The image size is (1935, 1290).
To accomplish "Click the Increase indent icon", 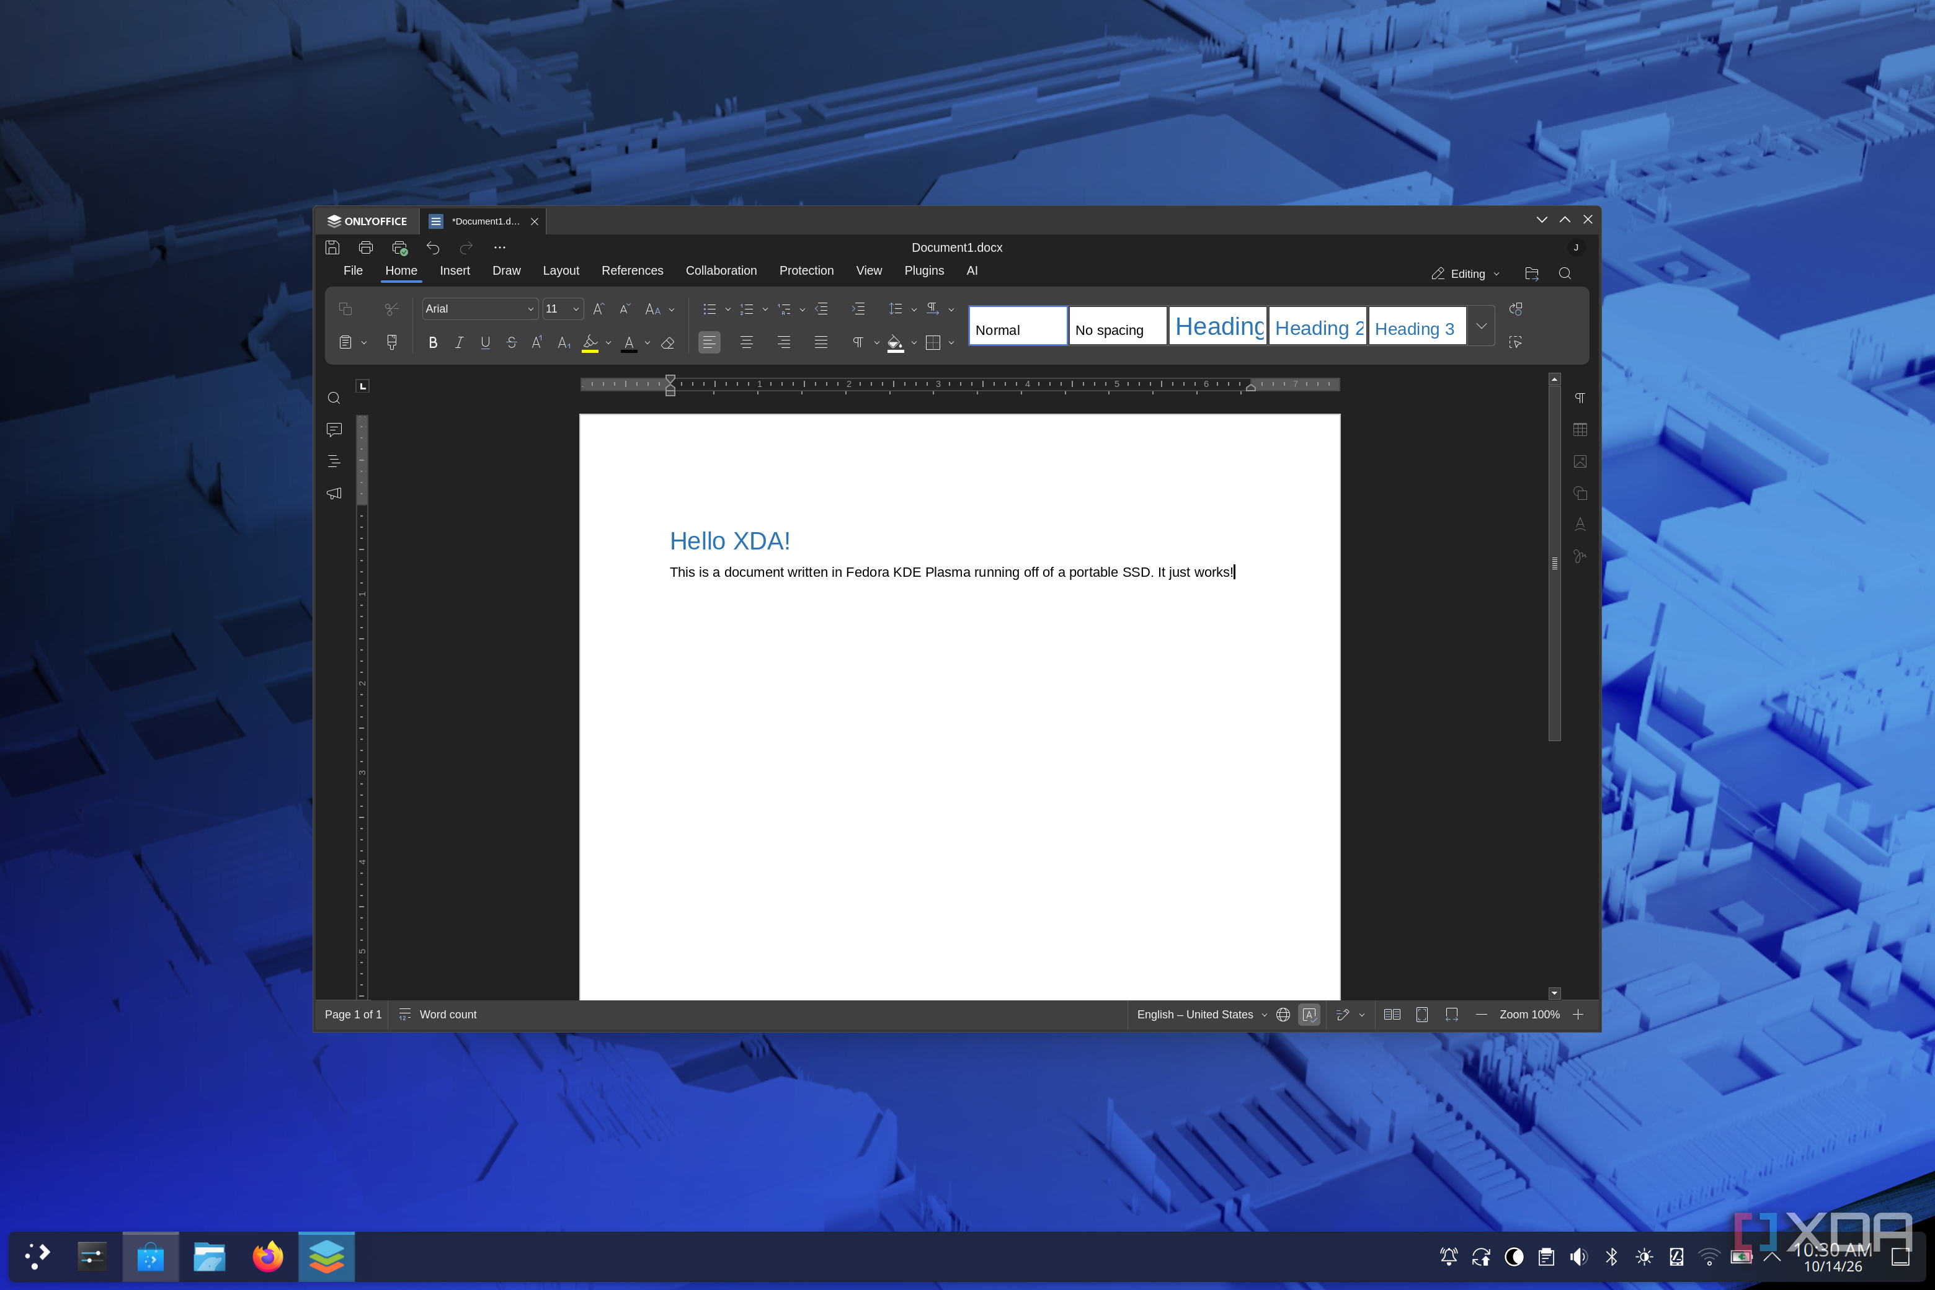I will click(858, 309).
